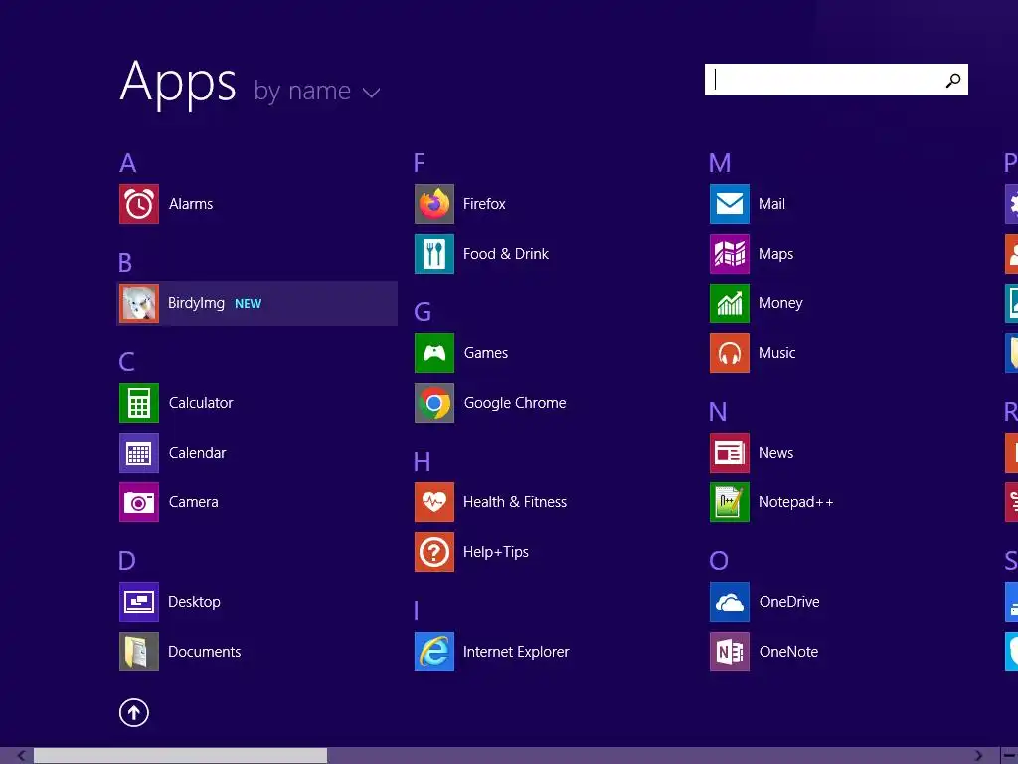Click the 'Documents' label
The image size is (1018, 764).
[x=205, y=652]
